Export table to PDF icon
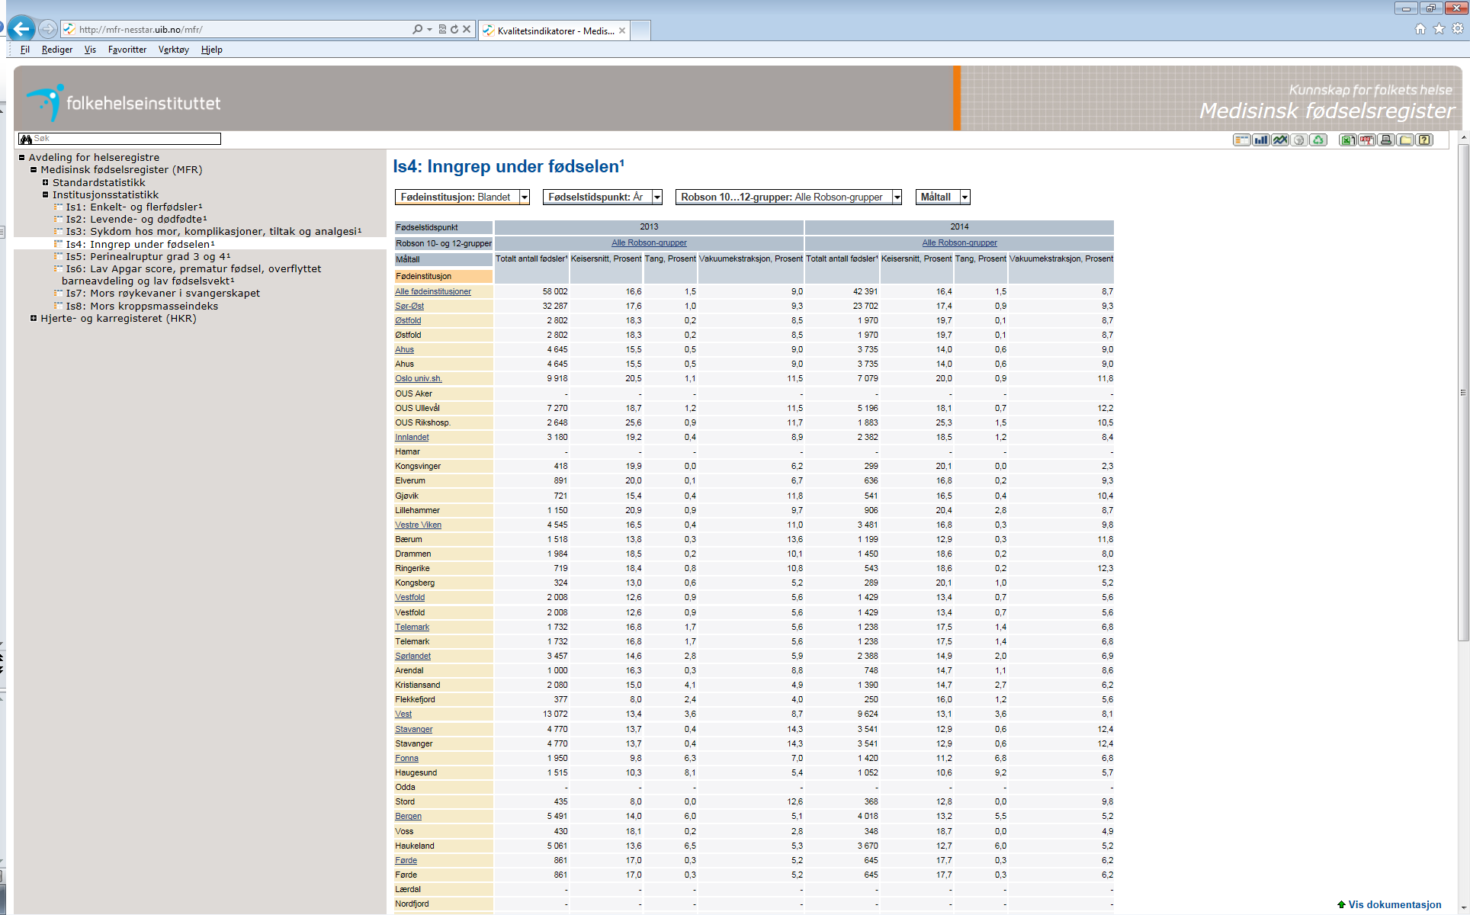Viewport: 1470px width, 915px height. [x=1366, y=140]
